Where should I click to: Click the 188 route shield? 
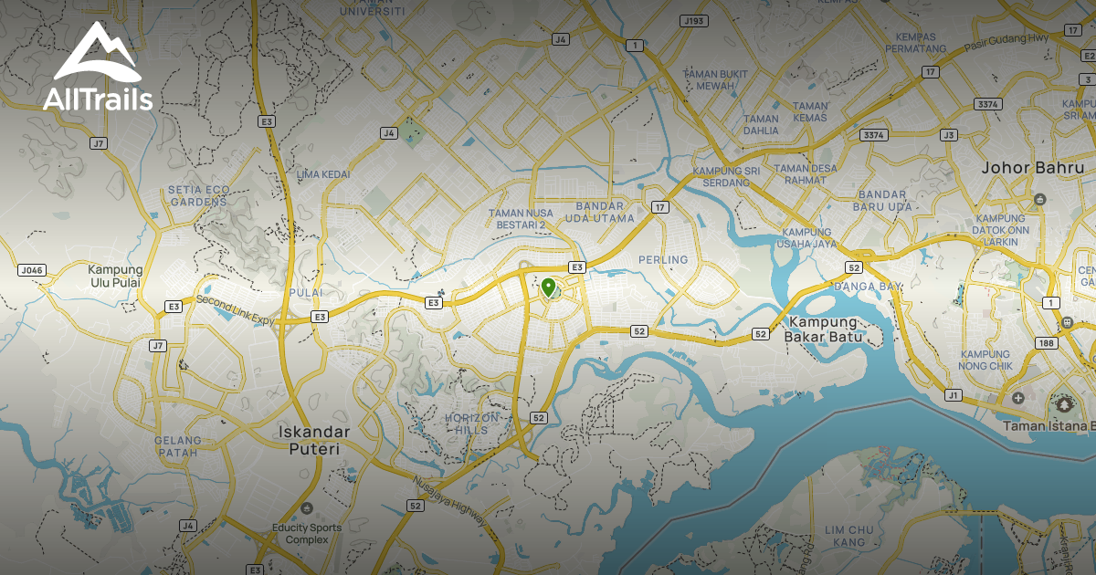[x=1046, y=343]
